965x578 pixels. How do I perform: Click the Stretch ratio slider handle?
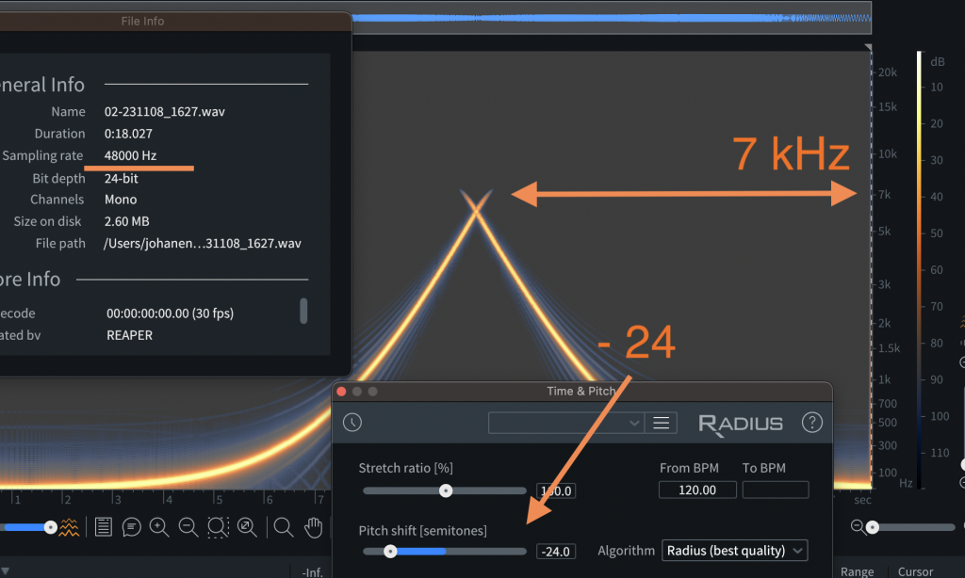[x=446, y=490]
